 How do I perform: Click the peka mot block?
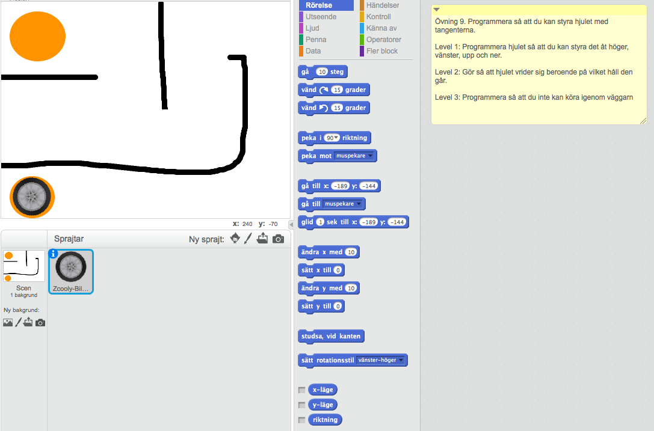click(337, 156)
